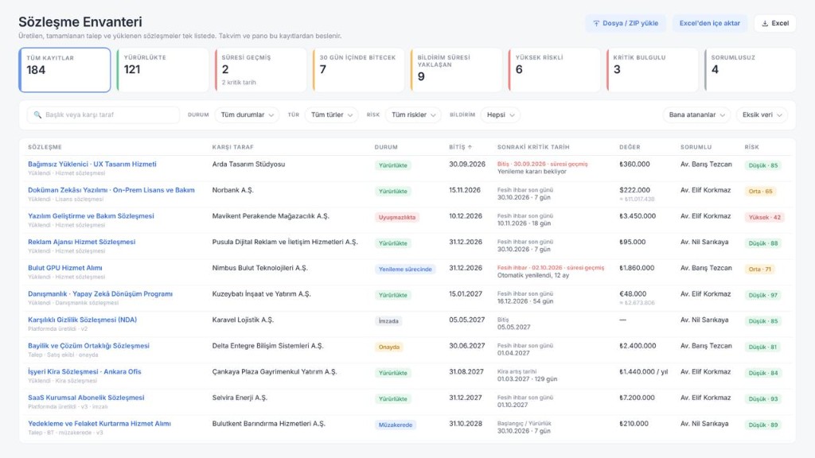Open Bağımsız Yüklenici · UX Tasarım Hizmeti contract
The height and width of the screenshot is (458, 815).
point(92,164)
